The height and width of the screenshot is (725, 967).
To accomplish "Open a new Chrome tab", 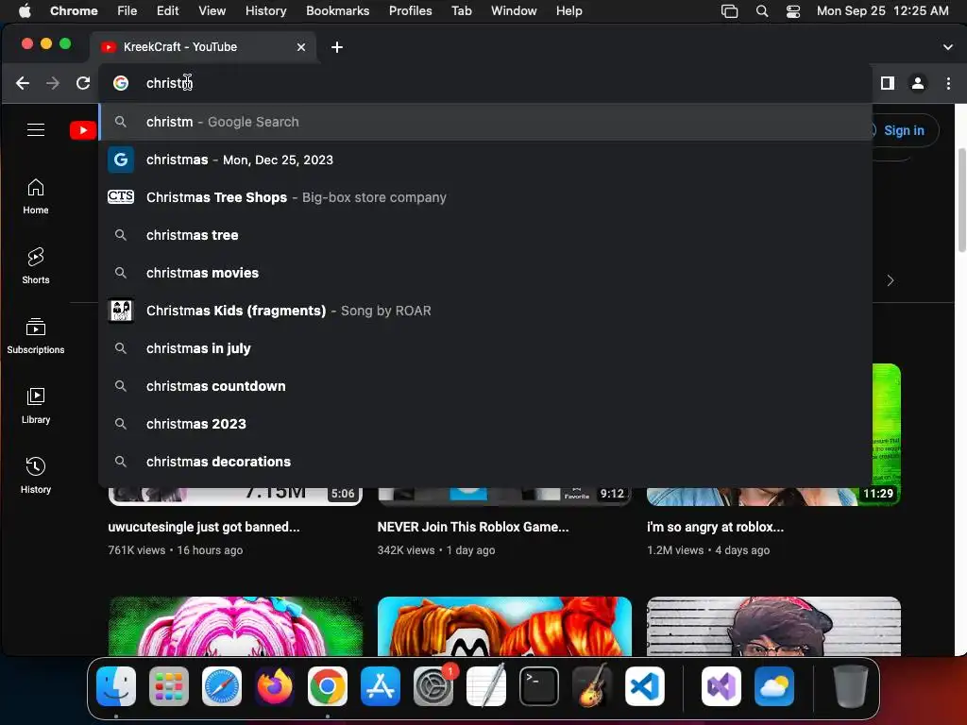I will 337,47.
